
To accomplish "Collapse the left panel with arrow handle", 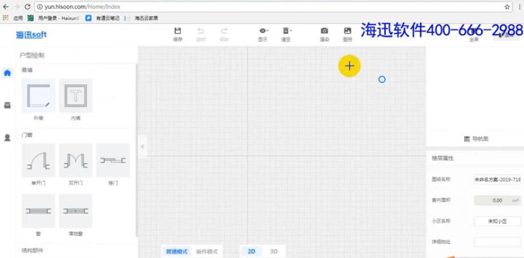I will click(x=143, y=146).
